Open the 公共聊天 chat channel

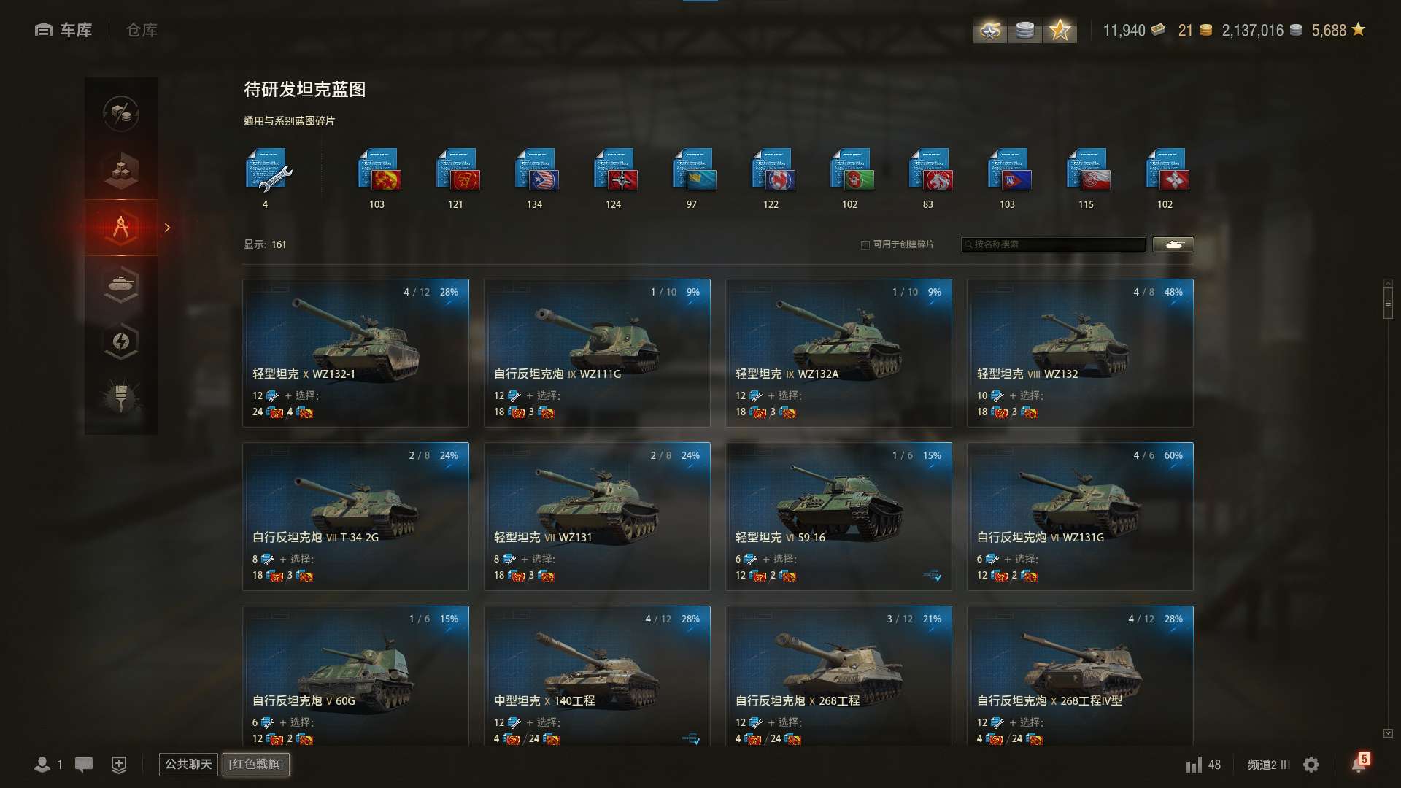188,764
